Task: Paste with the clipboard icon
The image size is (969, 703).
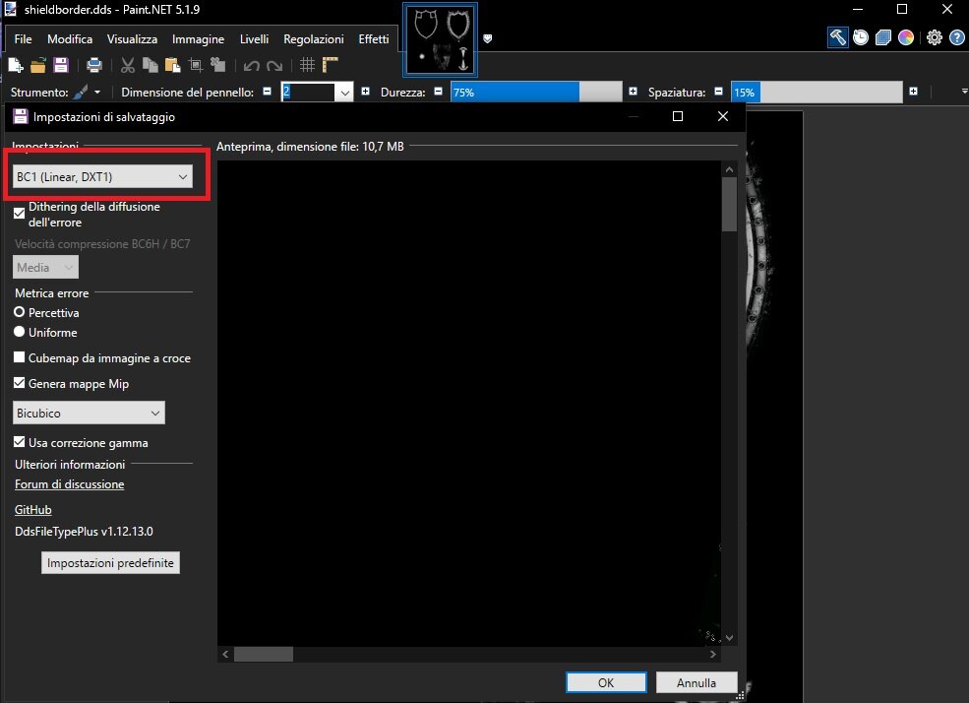Action: [172, 65]
